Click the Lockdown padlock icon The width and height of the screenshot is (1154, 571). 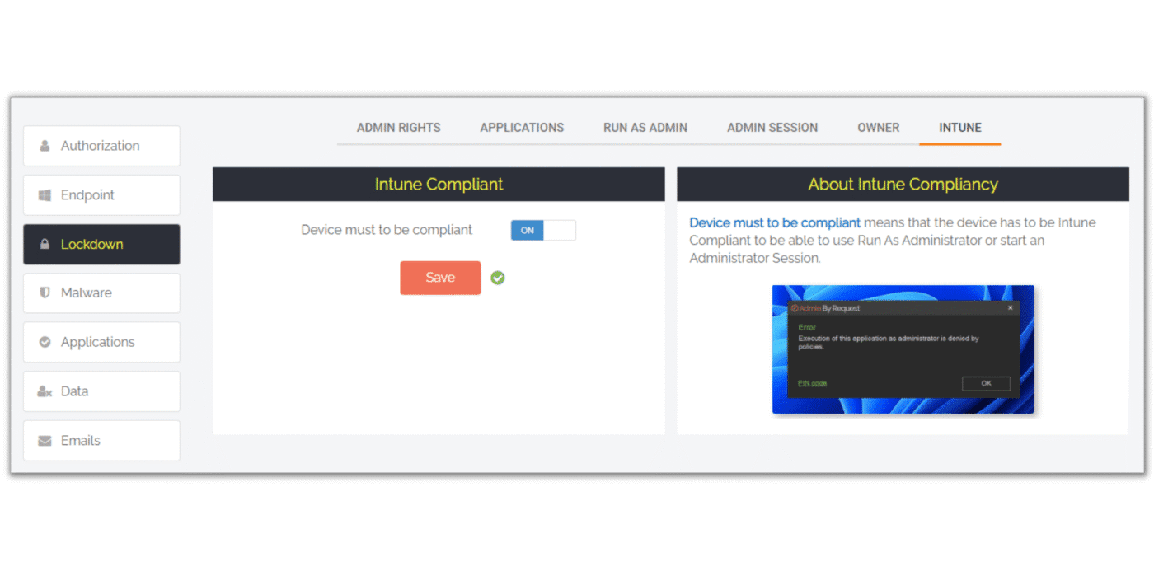[x=45, y=245]
